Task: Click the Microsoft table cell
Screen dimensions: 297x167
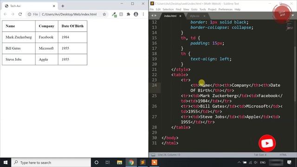Action: [46, 48]
